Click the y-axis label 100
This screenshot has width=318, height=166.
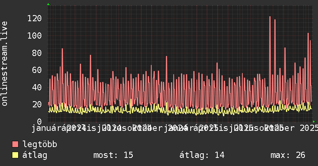pos(34,36)
